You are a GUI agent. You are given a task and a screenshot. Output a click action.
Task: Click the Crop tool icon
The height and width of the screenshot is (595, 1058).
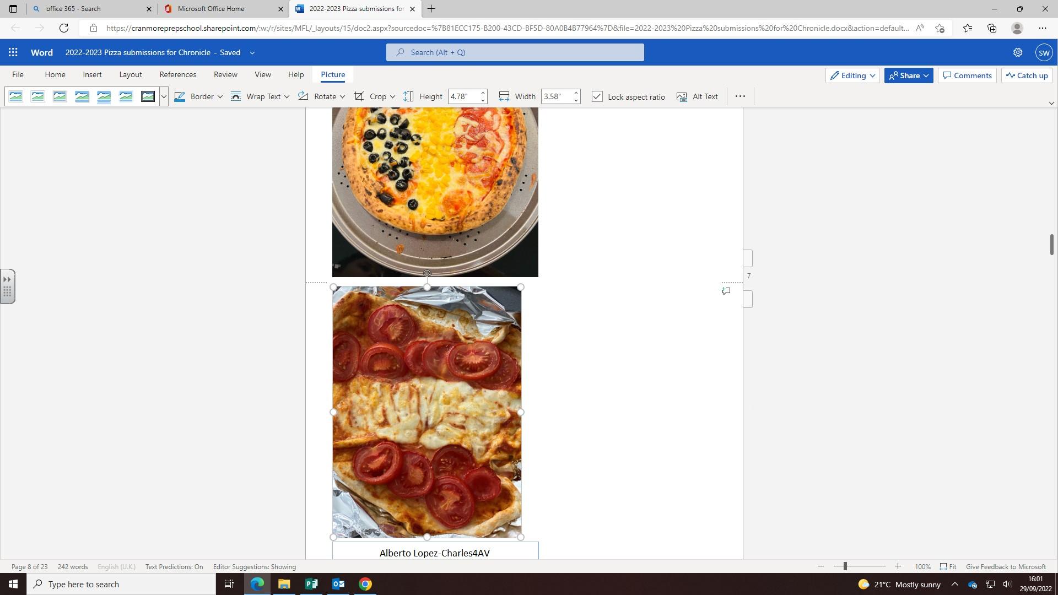[359, 96]
